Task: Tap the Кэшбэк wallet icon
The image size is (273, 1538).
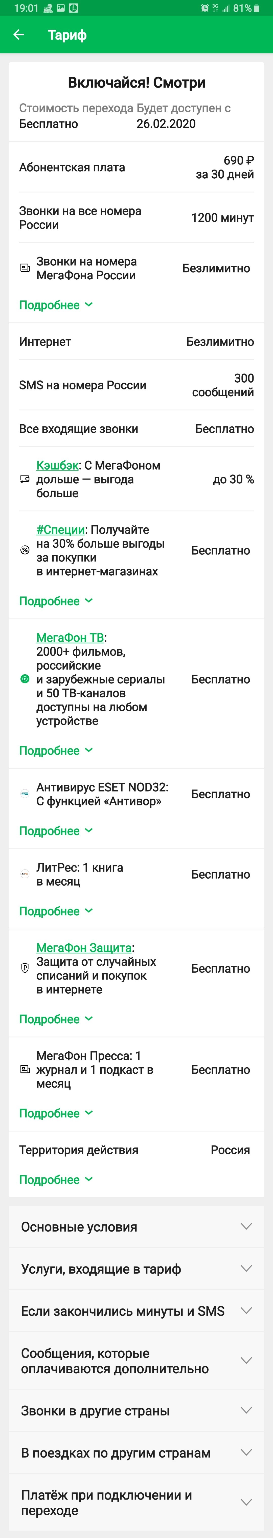Action: tap(25, 479)
